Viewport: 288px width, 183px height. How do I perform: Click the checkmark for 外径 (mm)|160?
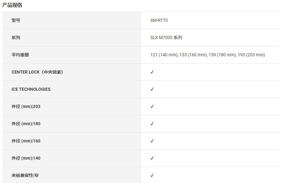tap(152, 141)
